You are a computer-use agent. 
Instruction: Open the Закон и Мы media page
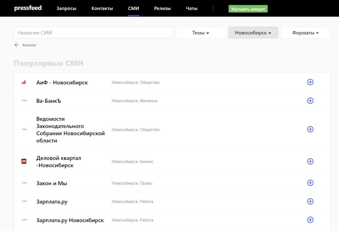[52, 183]
